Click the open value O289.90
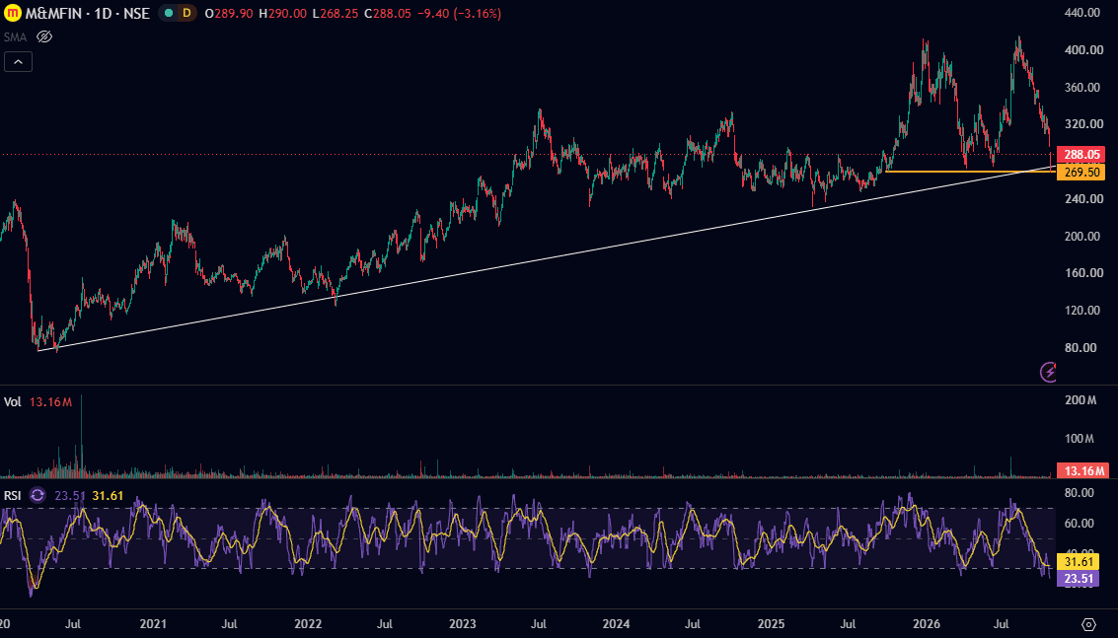Viewport: 1118px width, 638px height. point(228,14)
